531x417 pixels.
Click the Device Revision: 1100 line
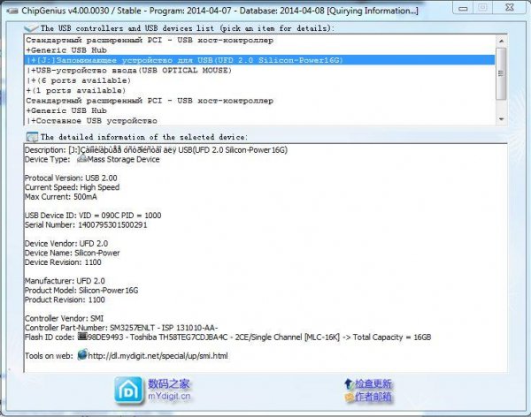point(63,262)
